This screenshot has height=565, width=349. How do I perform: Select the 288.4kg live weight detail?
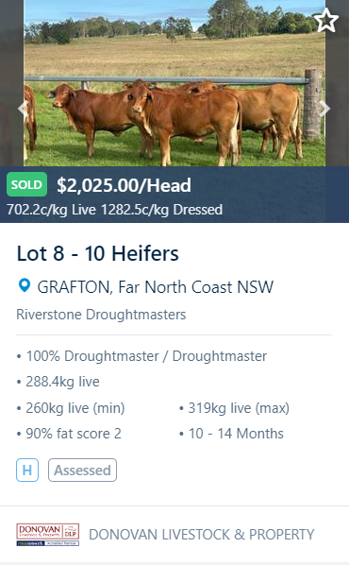[62, 382]
